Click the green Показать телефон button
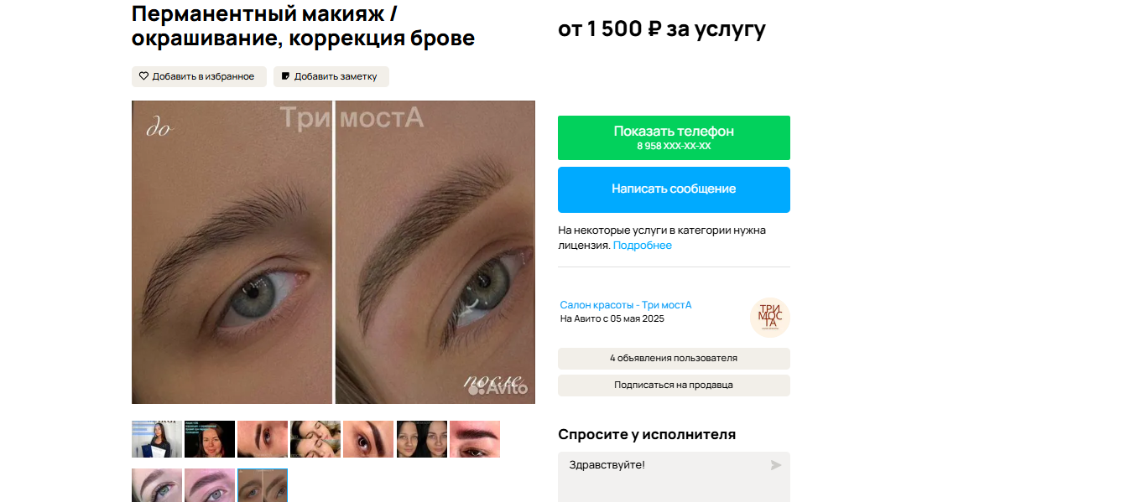 [x=674, y=137]
